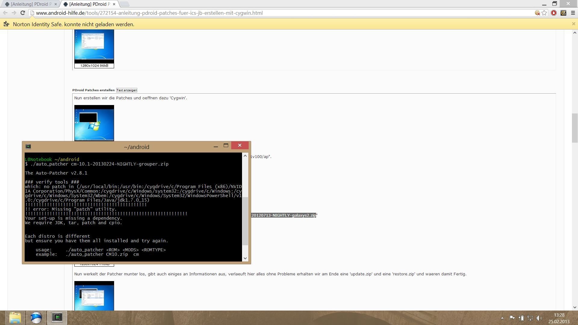
Task: Click the 'Nun werkelt der Patcher' paragraph
Action: (270, 274)
